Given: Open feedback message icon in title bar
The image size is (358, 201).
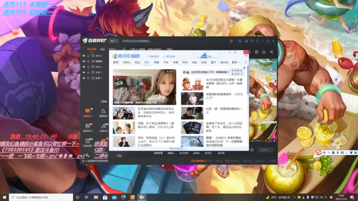Looking at the screenshot, I should tap(240, 41).
